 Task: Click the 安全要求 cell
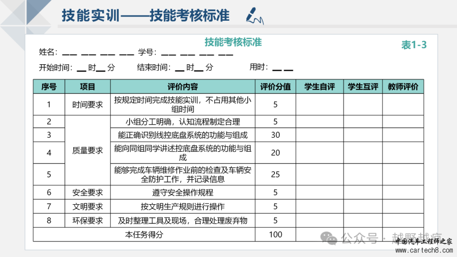[88, 192]
